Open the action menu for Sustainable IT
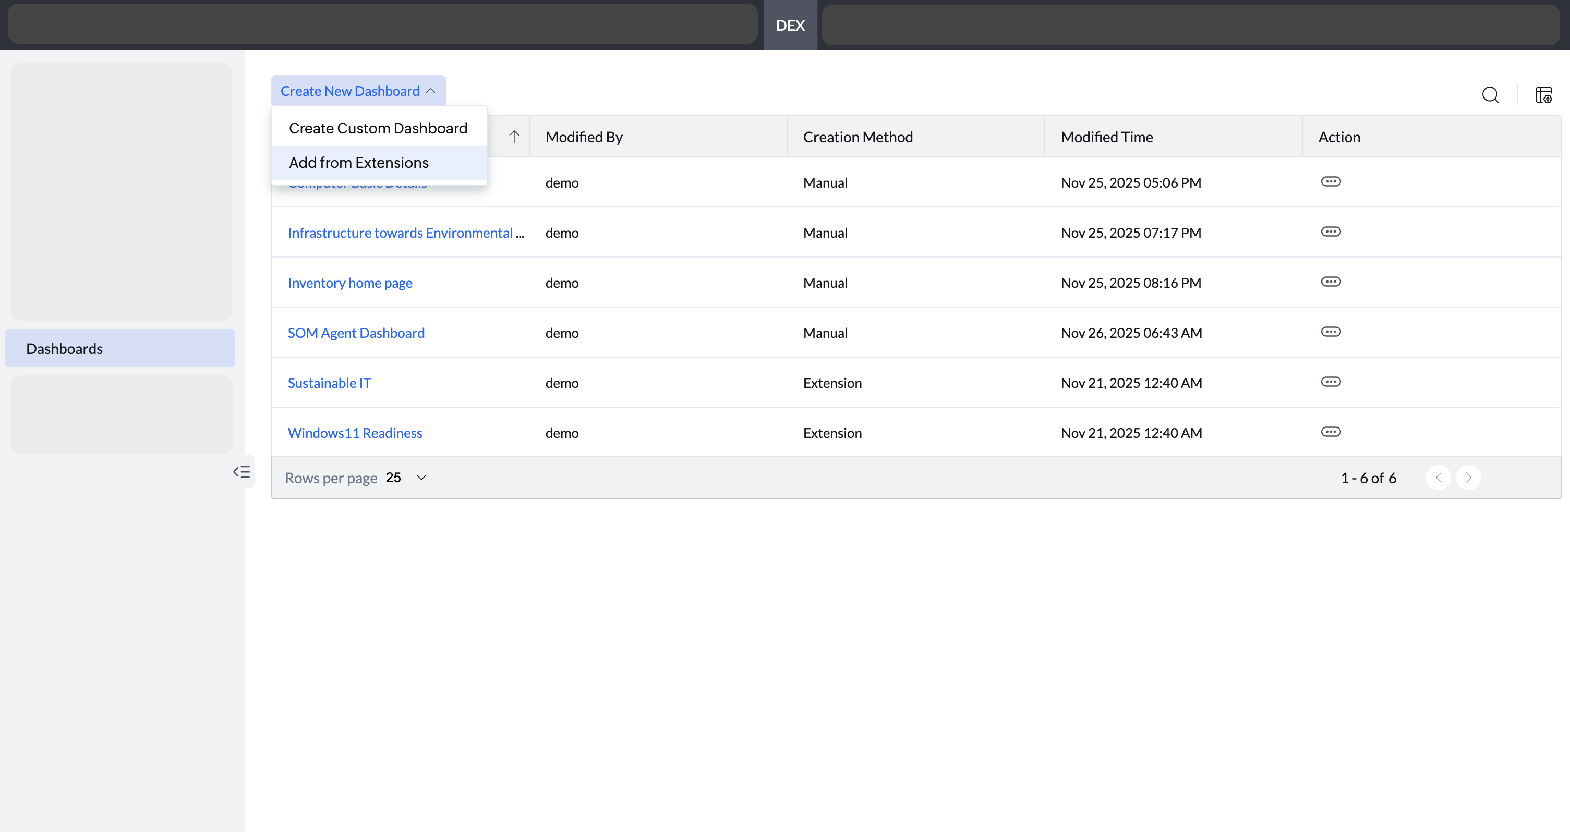Viewport: 1570px width, 832px height. (x=1331, y=382)
